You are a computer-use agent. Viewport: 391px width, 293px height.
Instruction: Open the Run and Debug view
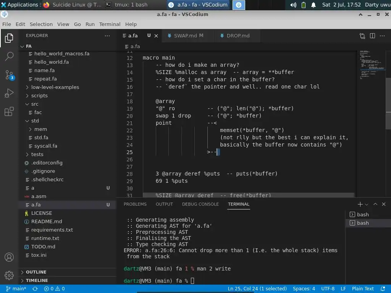(x=9, y=93)
